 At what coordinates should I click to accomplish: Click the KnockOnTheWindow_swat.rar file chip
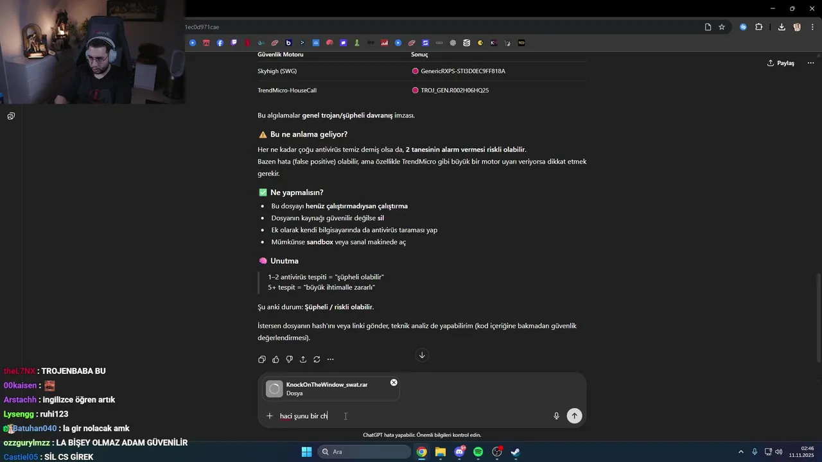tap(331, 389)
